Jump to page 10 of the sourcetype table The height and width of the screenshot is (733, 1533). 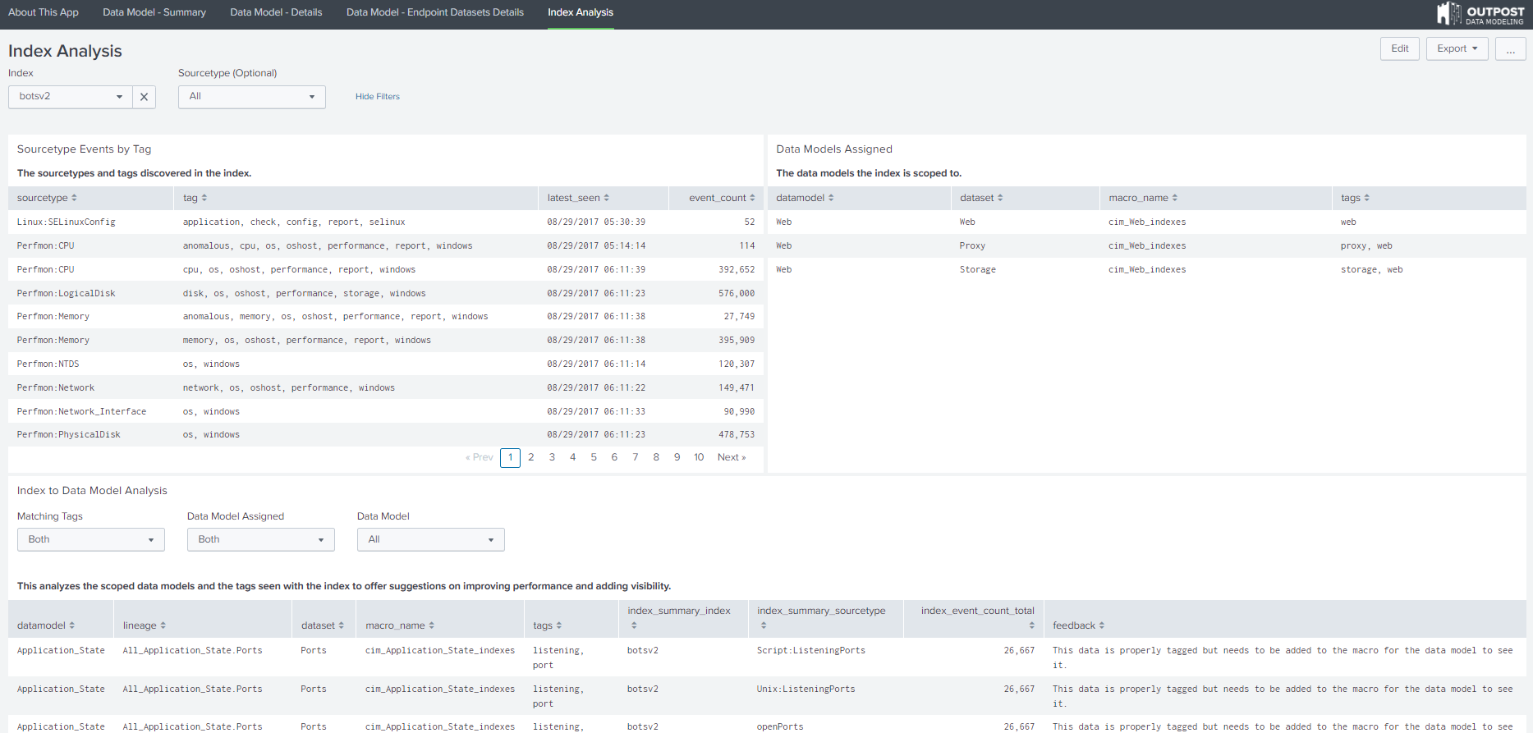[x=699, y=457]
